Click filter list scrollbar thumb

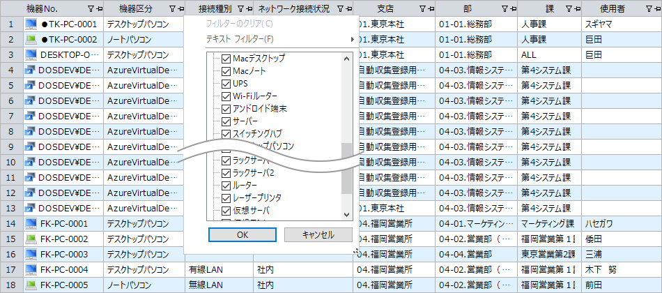click(346, 168)
